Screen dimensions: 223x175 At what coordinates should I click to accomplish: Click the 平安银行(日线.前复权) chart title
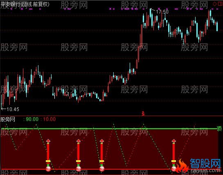(x=25, y=4)
